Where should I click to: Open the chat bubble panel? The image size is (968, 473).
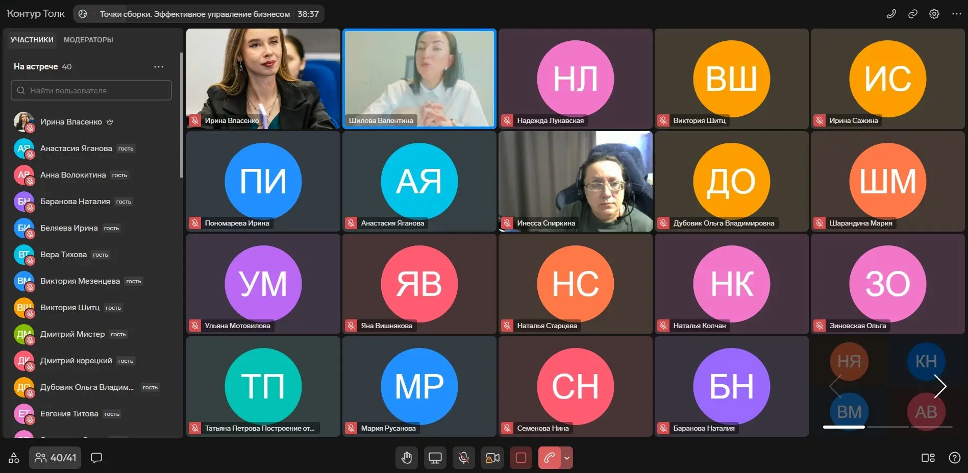pos(96,458)
